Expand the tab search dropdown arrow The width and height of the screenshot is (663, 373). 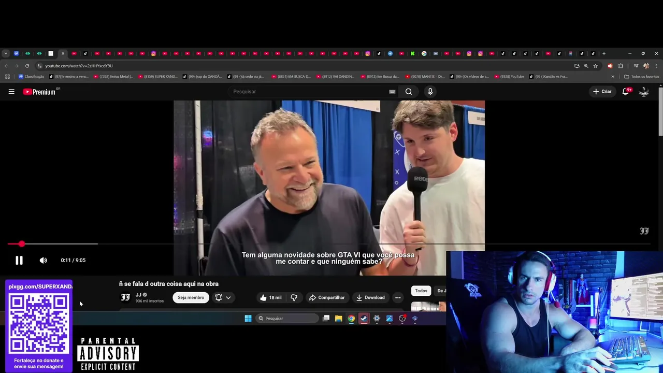coord(5,53)
